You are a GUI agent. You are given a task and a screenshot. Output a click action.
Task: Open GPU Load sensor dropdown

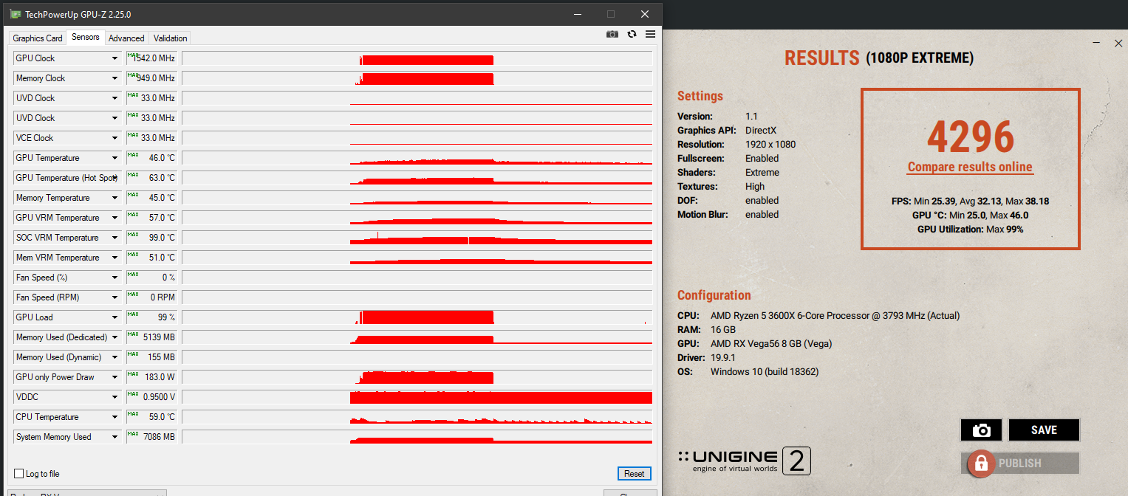[115, 317]
